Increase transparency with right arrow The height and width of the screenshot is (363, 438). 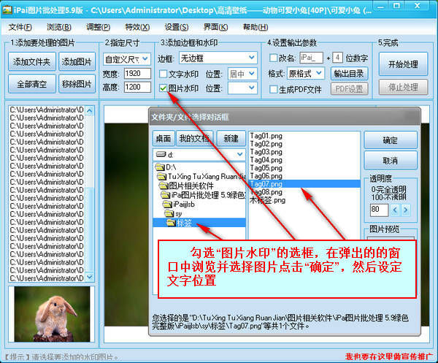point(406,210)
